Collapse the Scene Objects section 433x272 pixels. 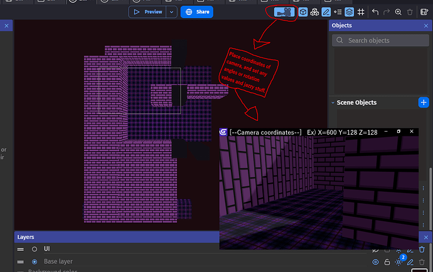click(x=333, y=102)
